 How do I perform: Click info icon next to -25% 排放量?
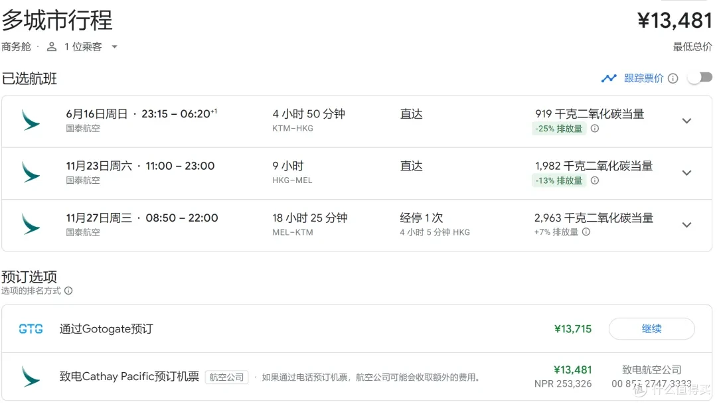coord(594,129)
